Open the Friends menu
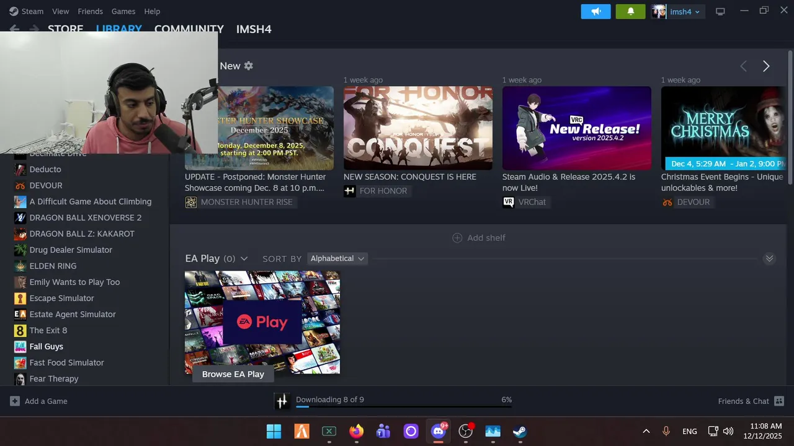The image size is (794, 446). (x=90, y=11)
